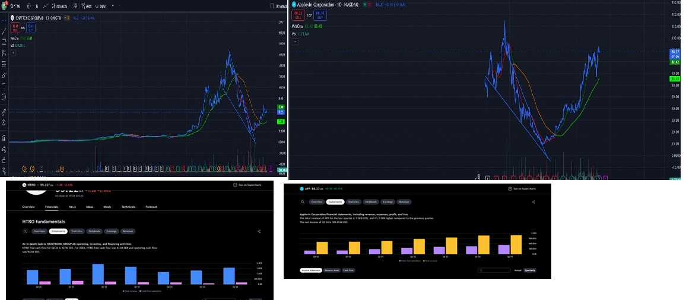Undo last chart action arrow
The height and width of the screenshot is (300, 686).
click(113, 6)
